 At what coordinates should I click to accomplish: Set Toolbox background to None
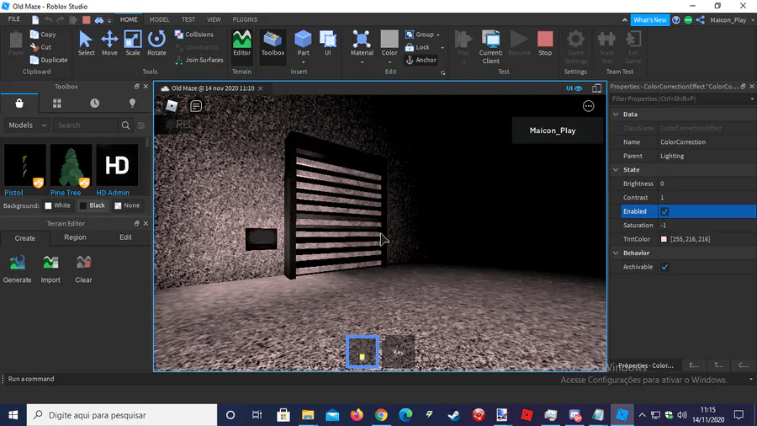click(x=128, y=205)
